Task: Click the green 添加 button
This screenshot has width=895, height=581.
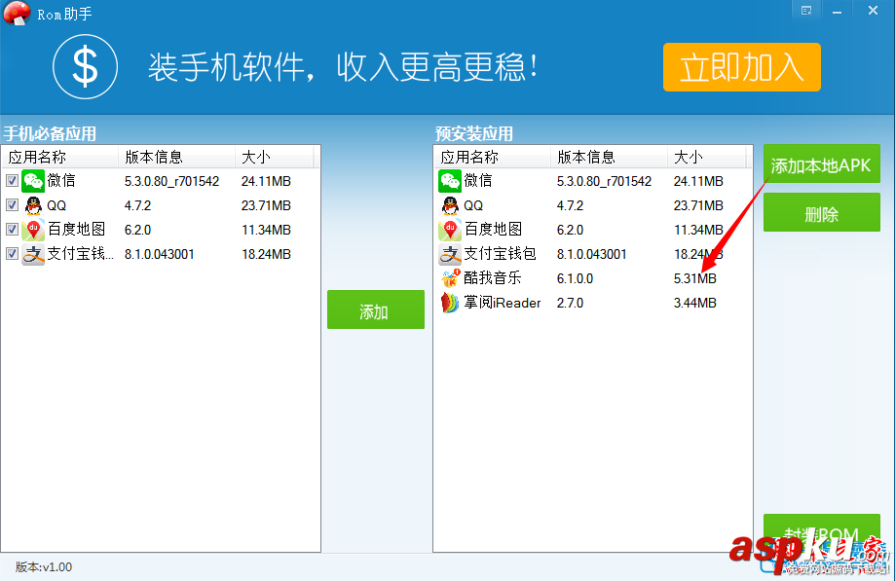Action: (x=376, y=309)
